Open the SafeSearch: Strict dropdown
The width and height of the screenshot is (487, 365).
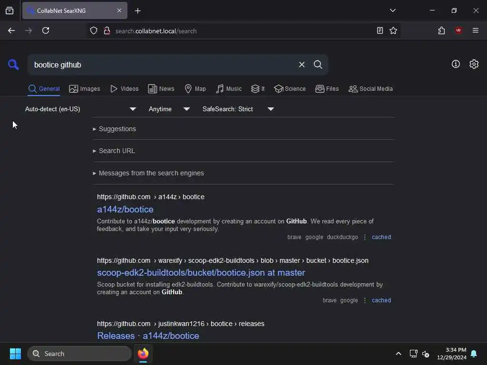(238, 109)
